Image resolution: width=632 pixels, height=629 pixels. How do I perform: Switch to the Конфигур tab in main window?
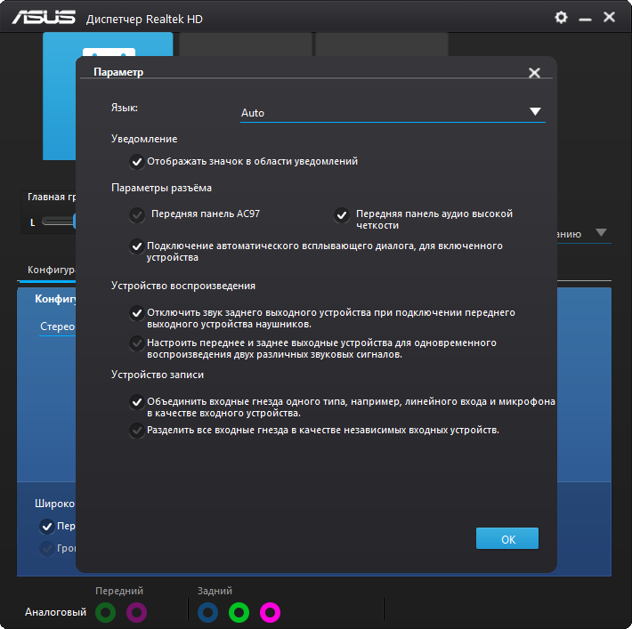(51, 270)
